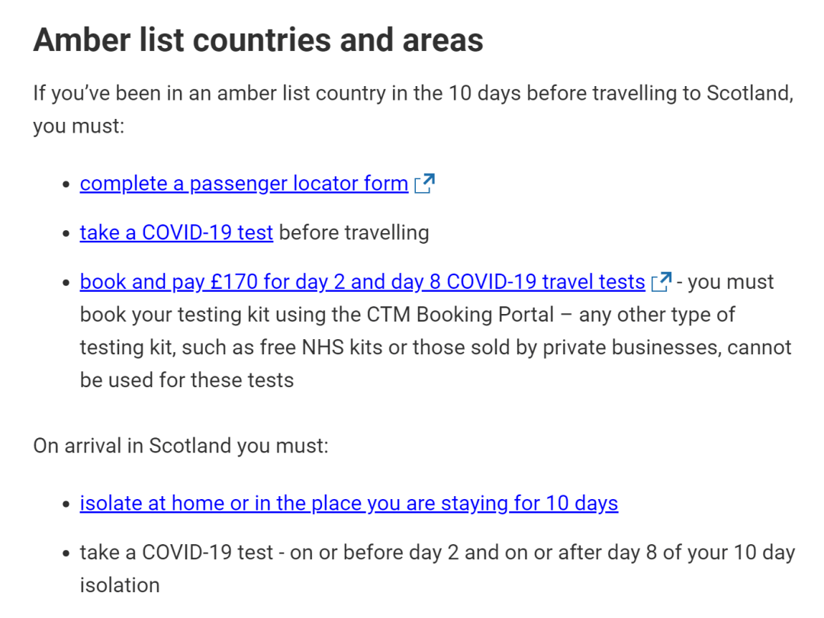Click bullet marker beside 'isolate at home' link

[x=66, y=504]
